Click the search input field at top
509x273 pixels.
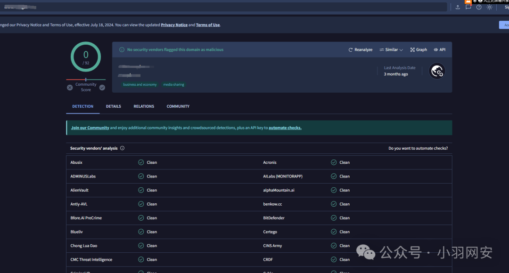pos(223,7)
